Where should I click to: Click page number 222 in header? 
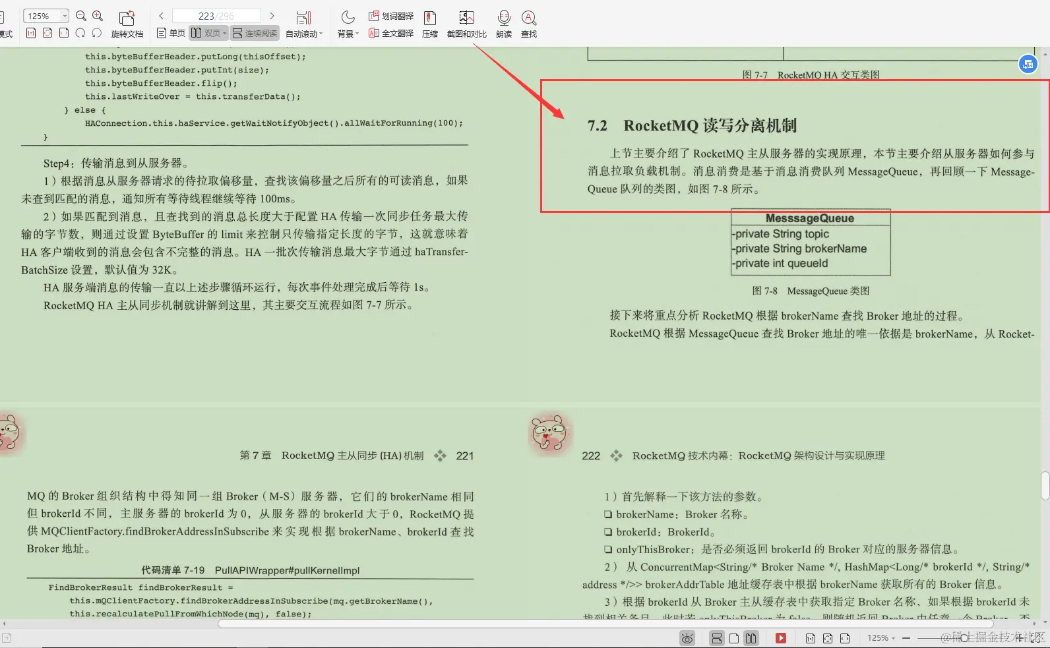point(591,456)
